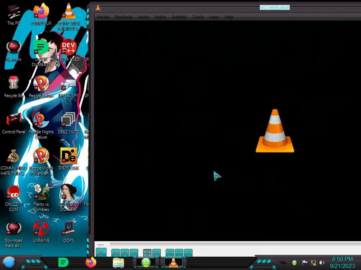Show extended settings (equalizer) button

point(157,253)
